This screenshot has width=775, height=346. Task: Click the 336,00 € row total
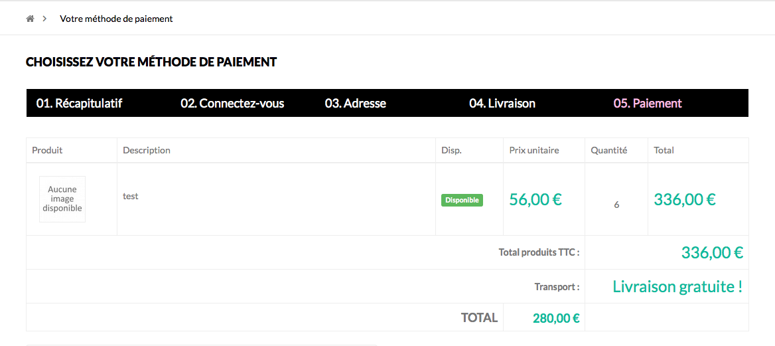pos(685,199)
